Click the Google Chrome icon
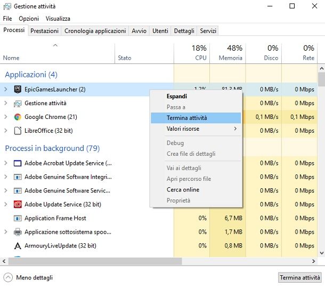Image resolution: width=325 pixels, height=288 pixels. click(18, 117)
